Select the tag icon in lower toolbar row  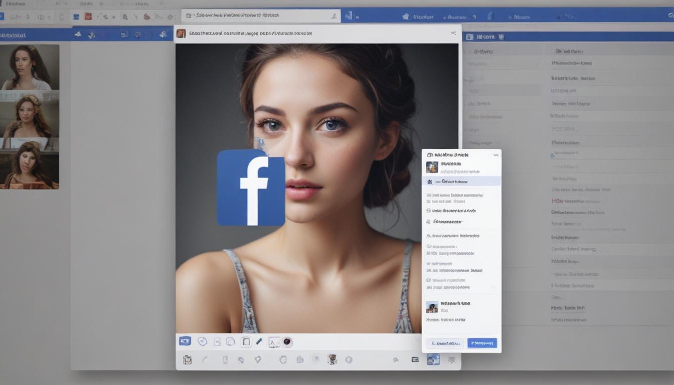[241, 359]
